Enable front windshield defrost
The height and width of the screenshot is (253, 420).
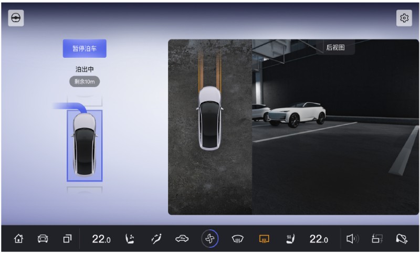click(238, 238)
